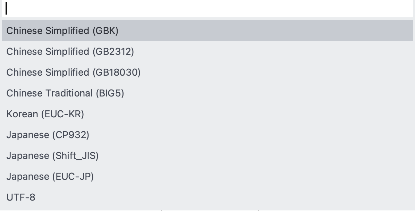Choose Chinese Simplified (GB2312) from the list
Viewport: 415px width, 211px height.
coord(70,51)
